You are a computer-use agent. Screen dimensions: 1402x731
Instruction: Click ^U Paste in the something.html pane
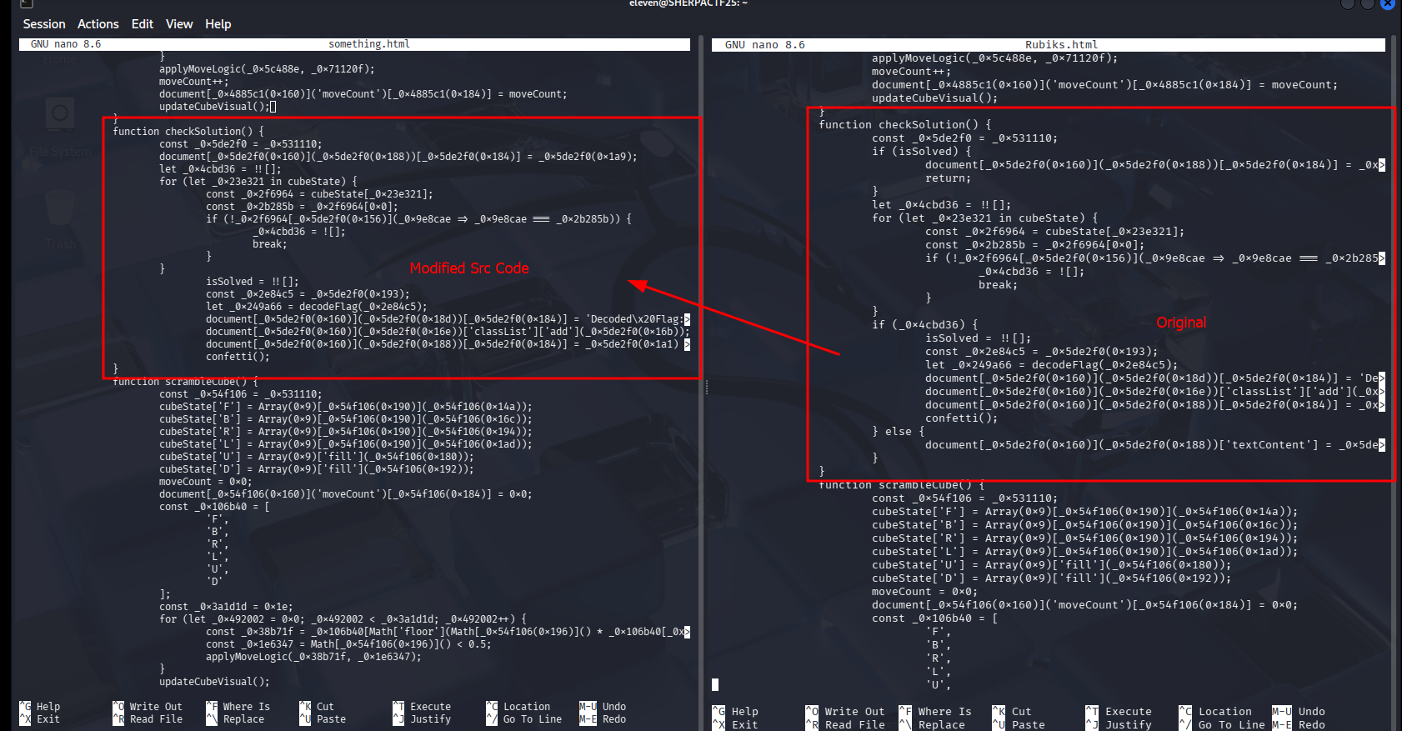(323, 719)
